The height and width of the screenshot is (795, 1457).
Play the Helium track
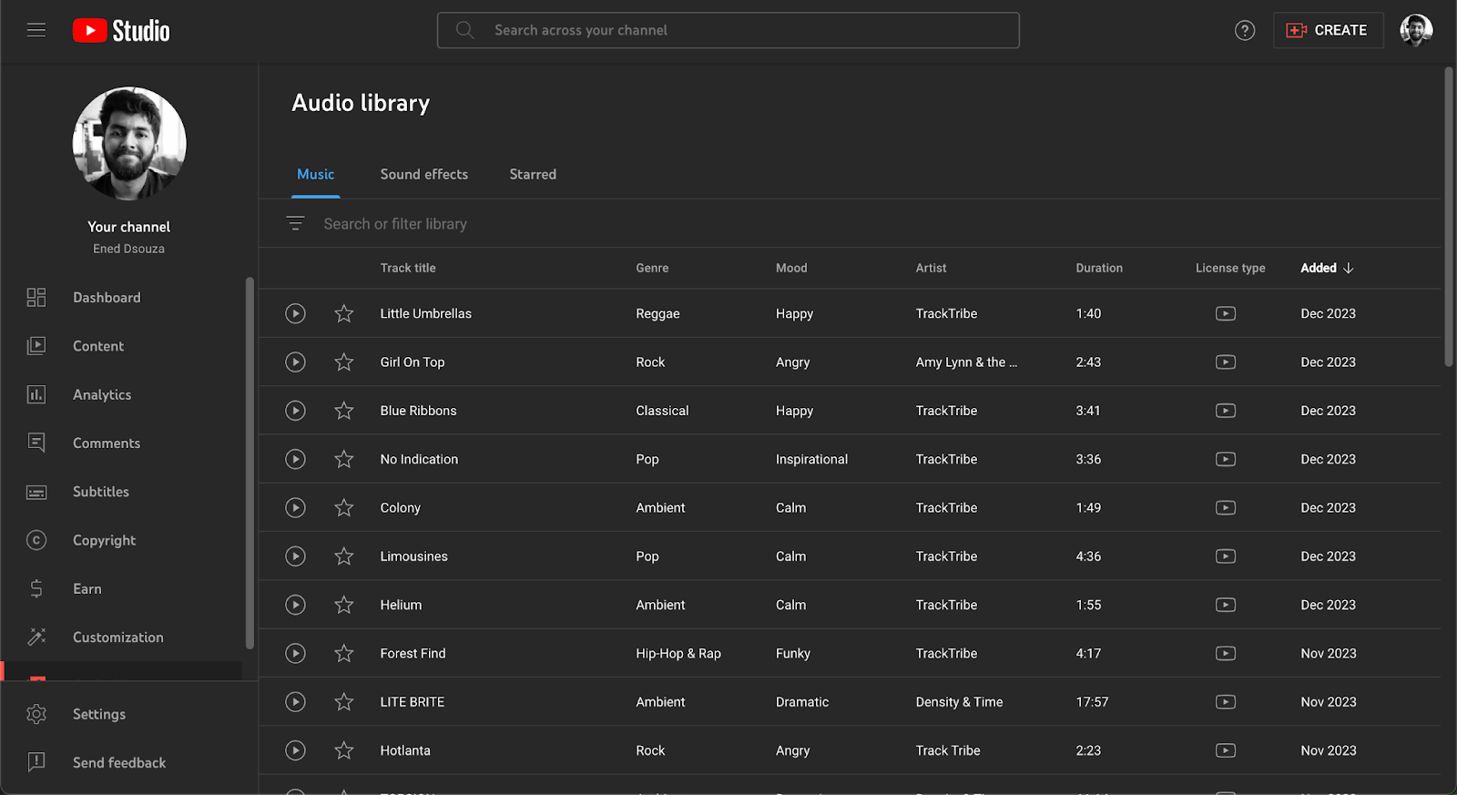point(295,605)
